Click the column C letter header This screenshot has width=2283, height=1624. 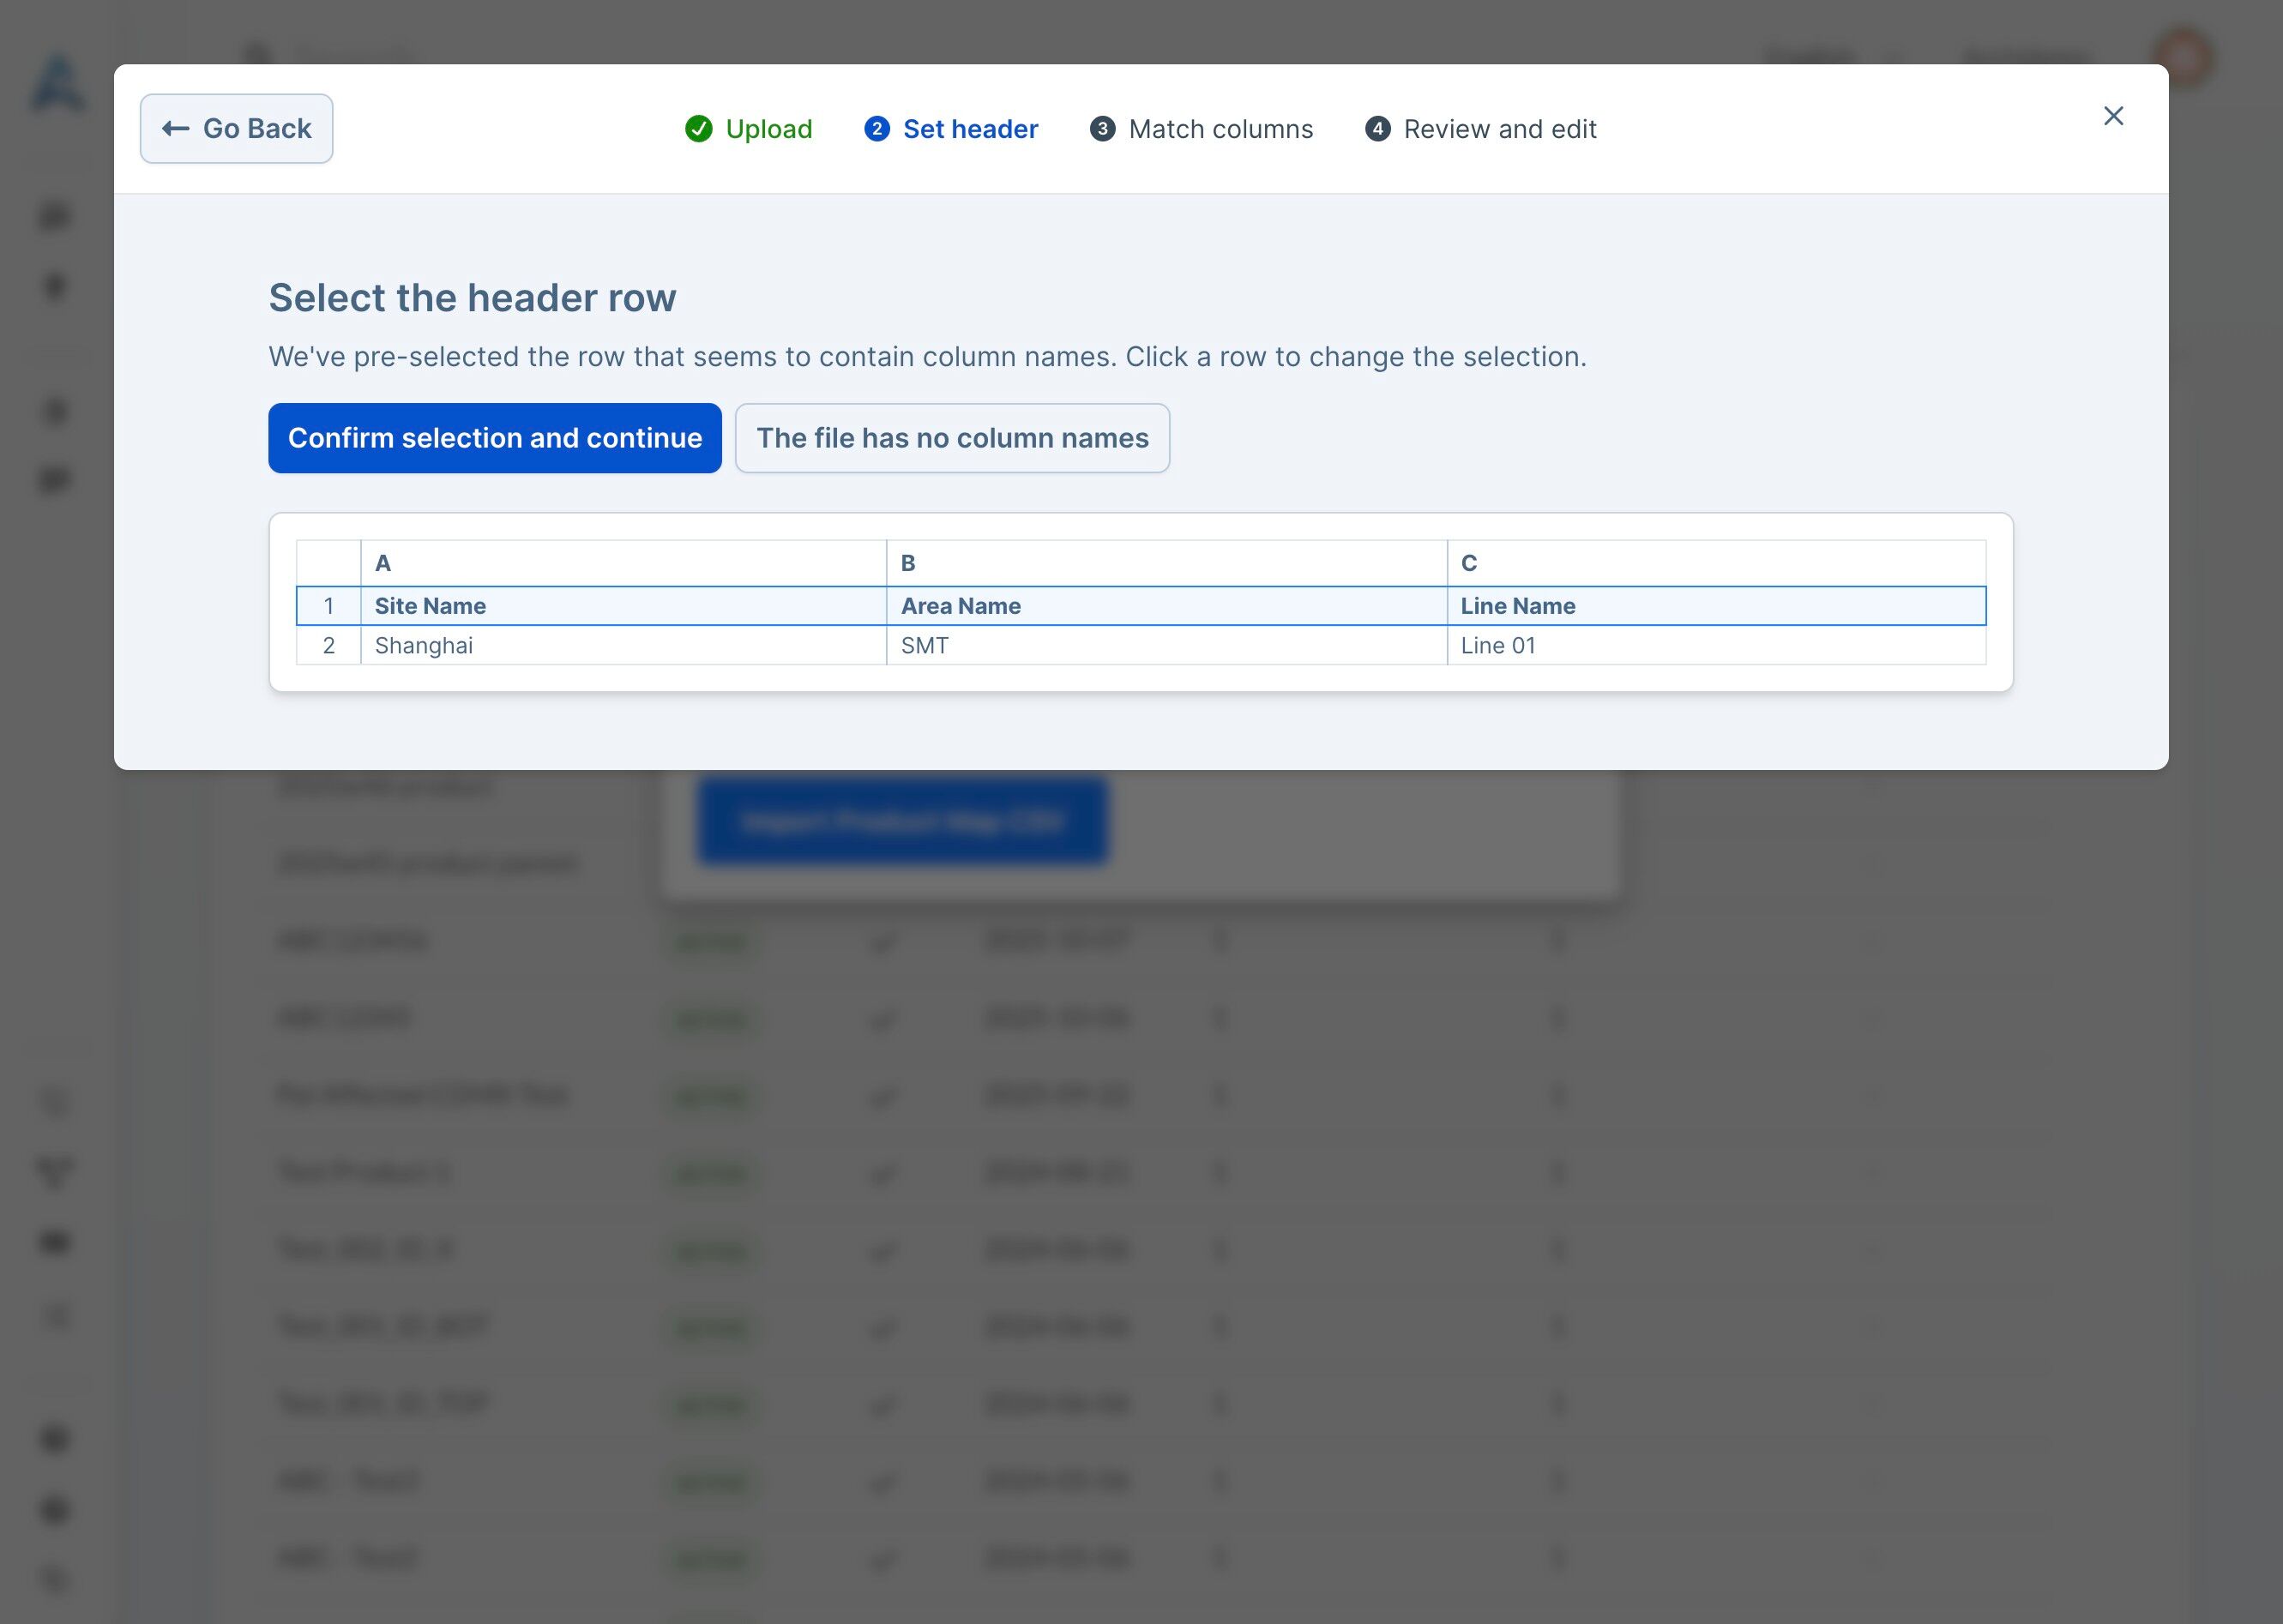(x=1468, y=563)
